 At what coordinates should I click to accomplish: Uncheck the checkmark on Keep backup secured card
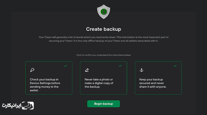point(175,66)
